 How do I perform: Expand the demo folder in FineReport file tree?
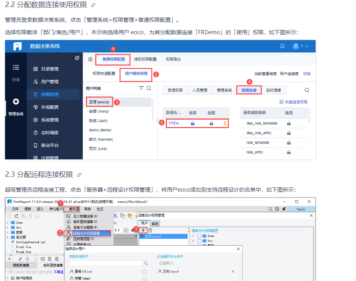8,223
